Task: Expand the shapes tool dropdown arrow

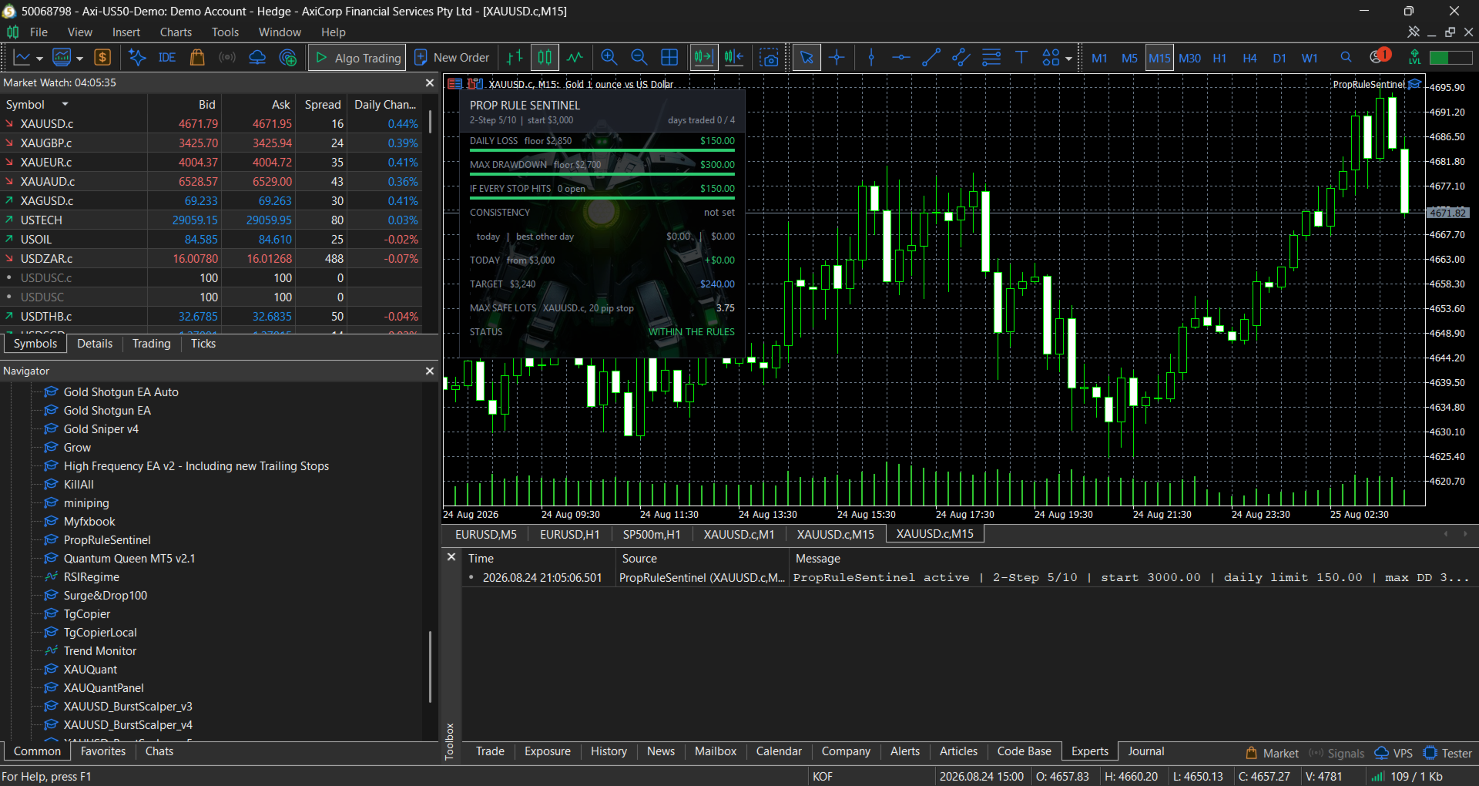Action: click(1068, 59)
